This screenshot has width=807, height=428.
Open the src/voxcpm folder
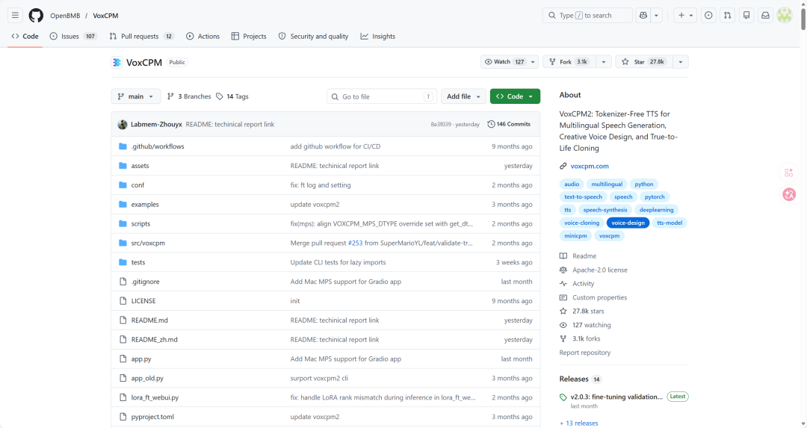(148, 243)
